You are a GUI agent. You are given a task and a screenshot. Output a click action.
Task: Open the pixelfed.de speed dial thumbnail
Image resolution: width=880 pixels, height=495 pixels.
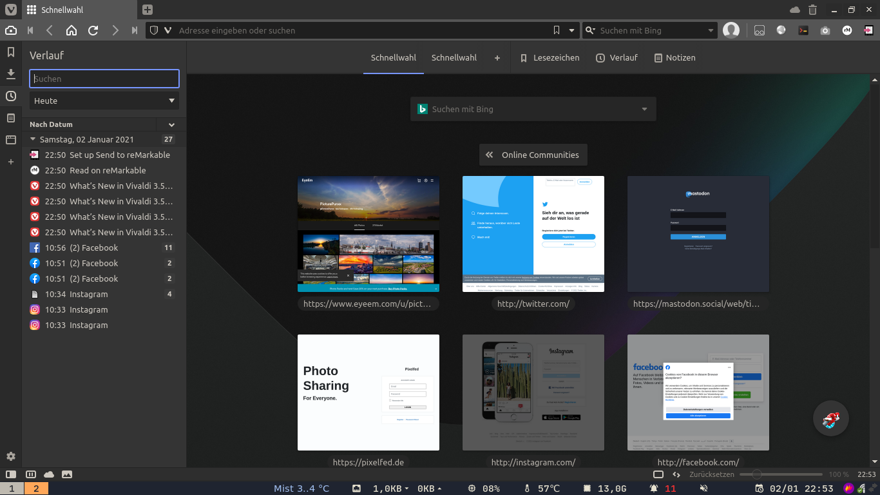point(368,393)
